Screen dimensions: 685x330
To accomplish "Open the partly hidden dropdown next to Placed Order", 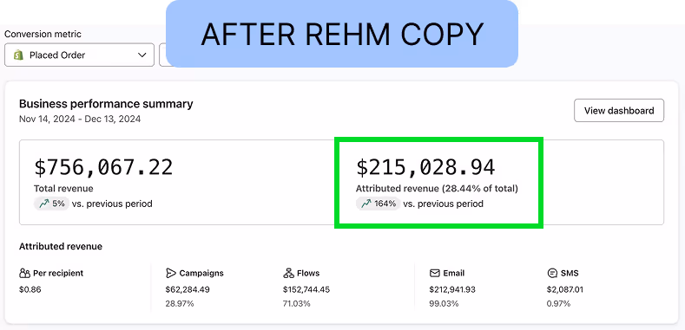I will pyautogui.click(x=162, y=55).
